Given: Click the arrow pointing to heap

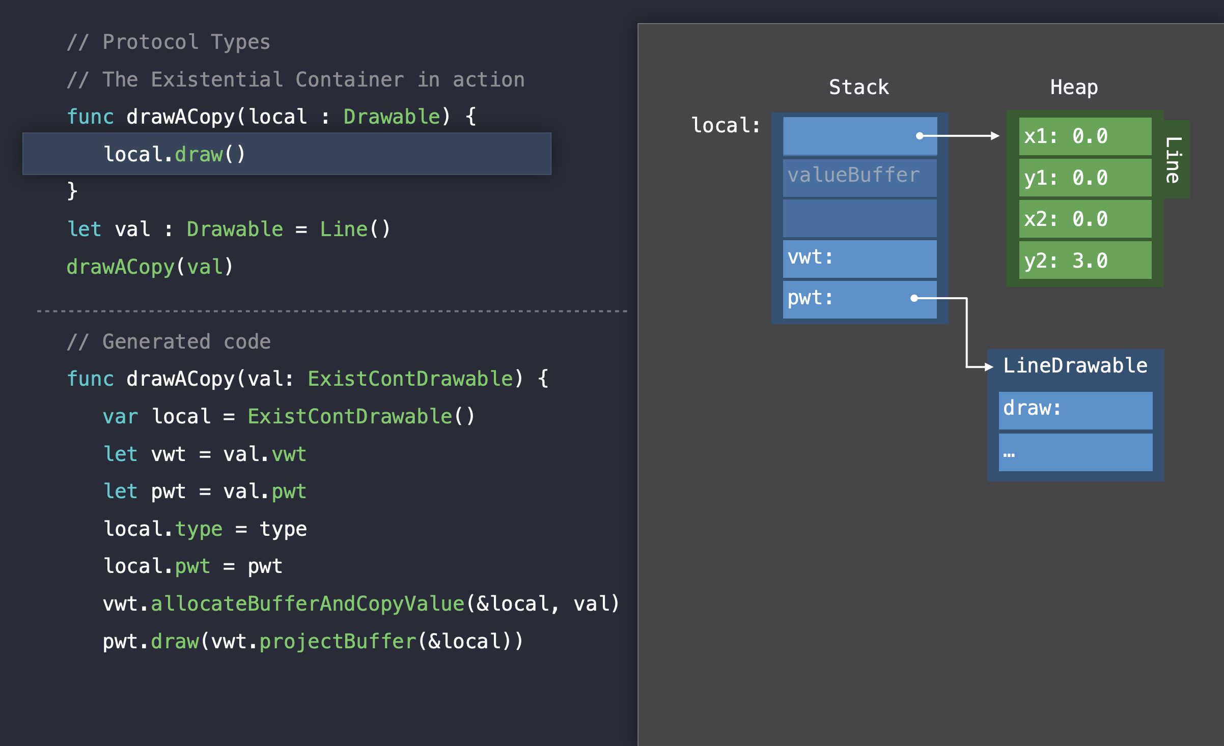Looking at the screenshot, I should pos(960,136).
